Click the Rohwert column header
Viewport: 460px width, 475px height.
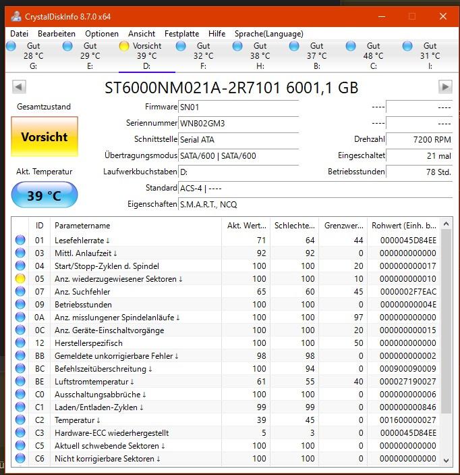[404, 226]
